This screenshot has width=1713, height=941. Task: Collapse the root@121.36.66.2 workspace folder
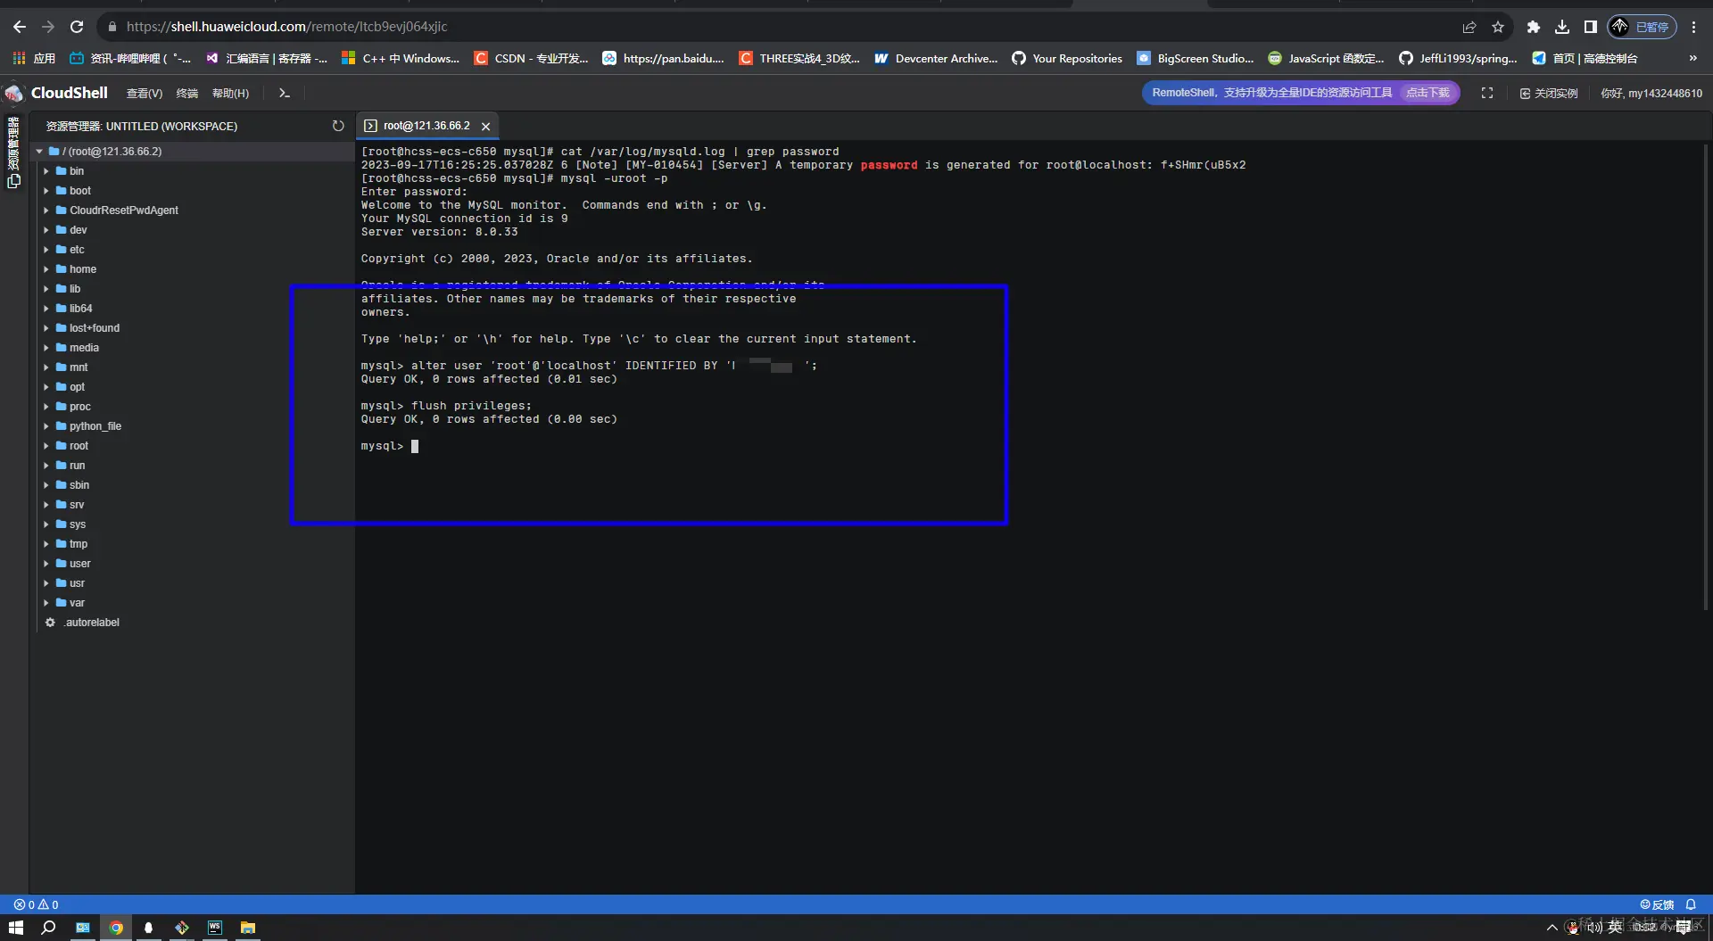40,152
